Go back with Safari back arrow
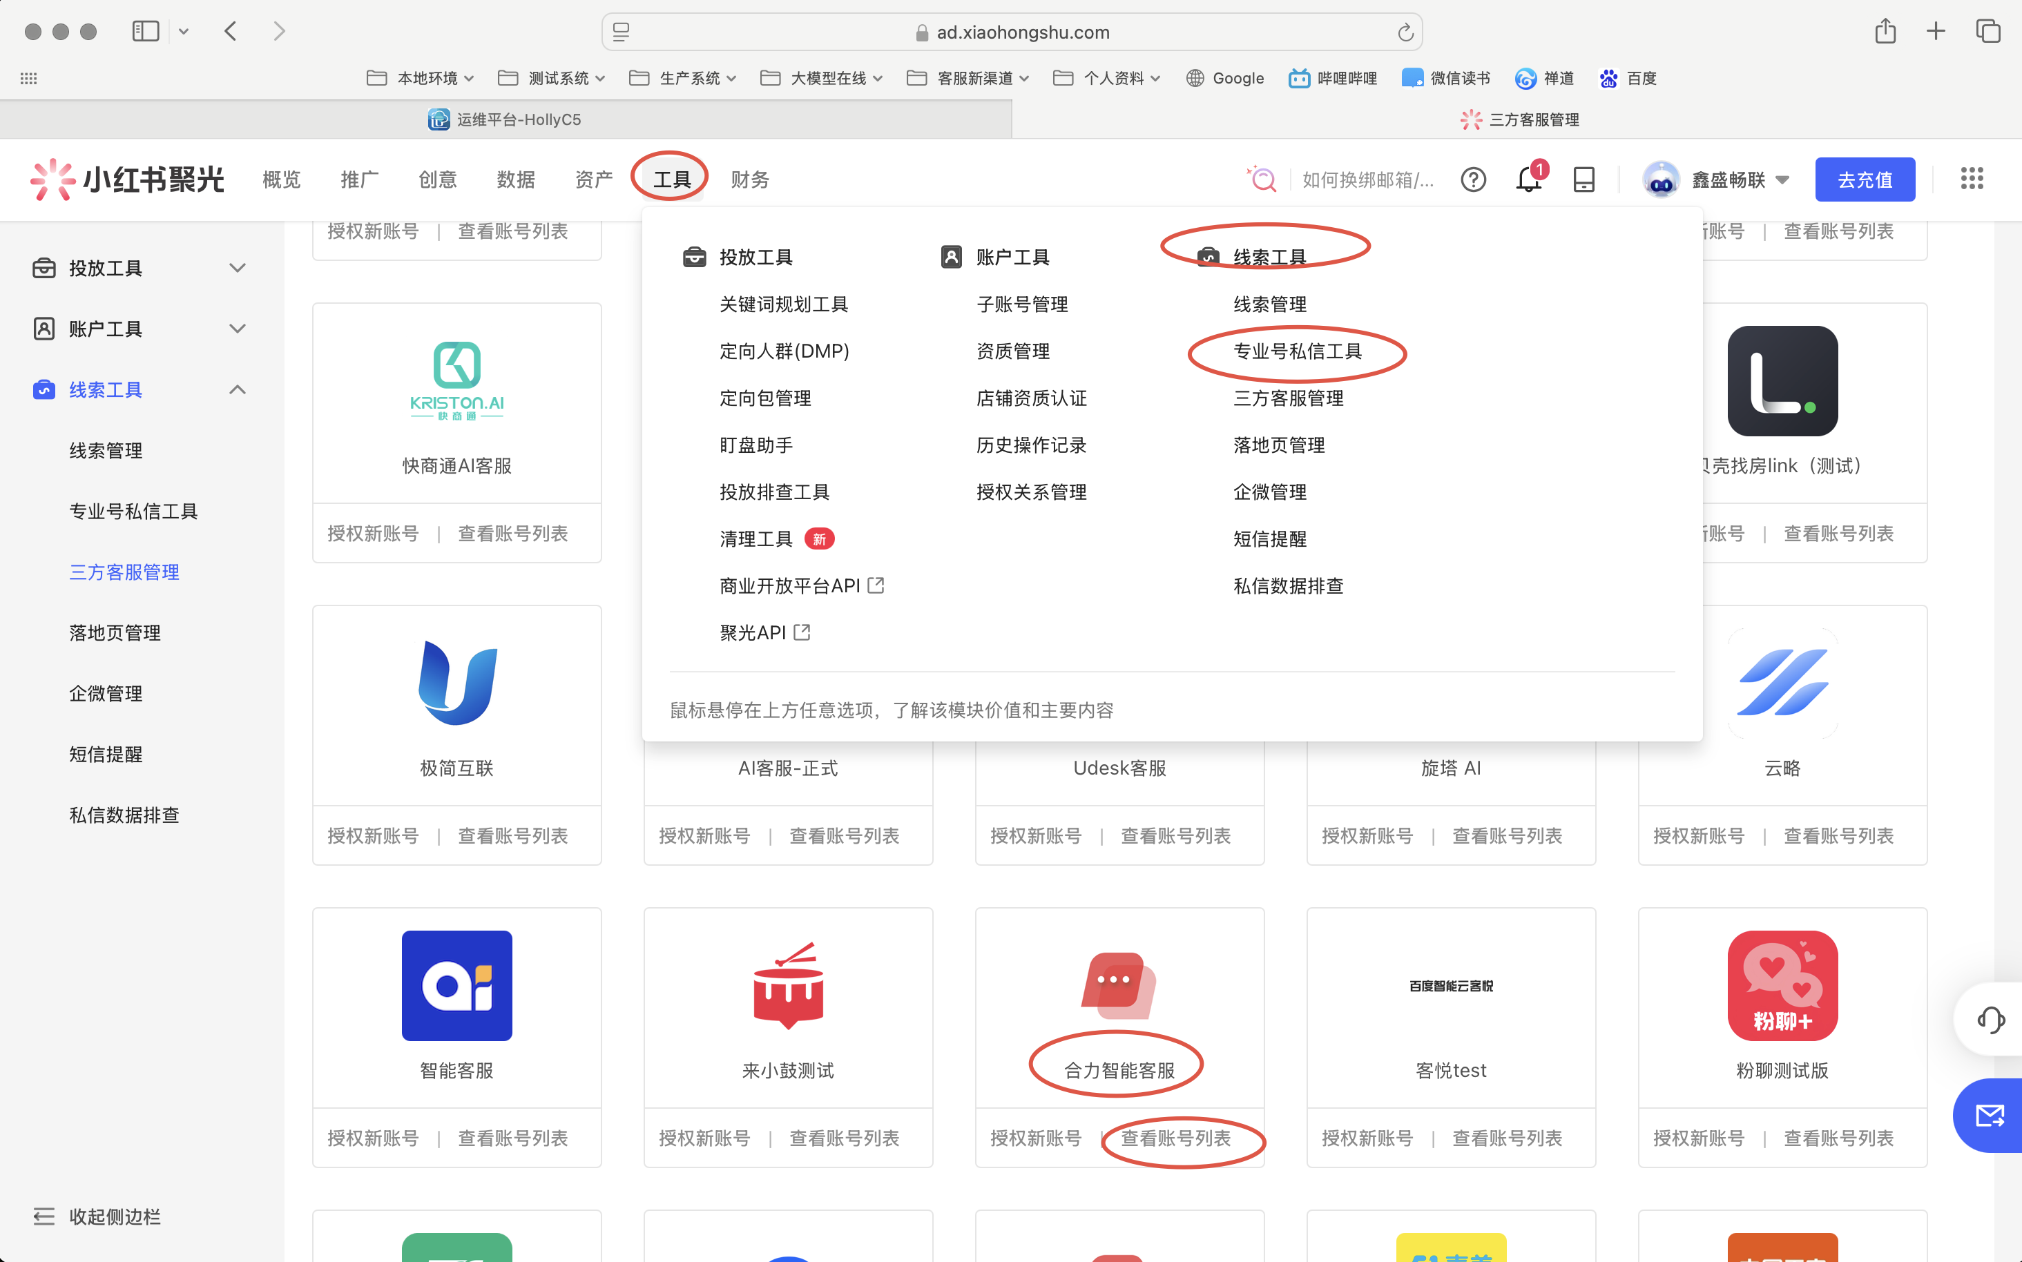This screenshot has height=1262, width=2022. coord(231,32)
